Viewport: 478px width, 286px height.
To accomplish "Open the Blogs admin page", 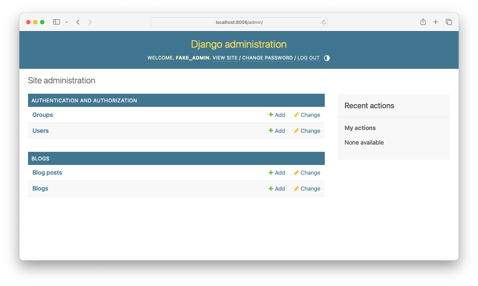I will coord(40,188).
